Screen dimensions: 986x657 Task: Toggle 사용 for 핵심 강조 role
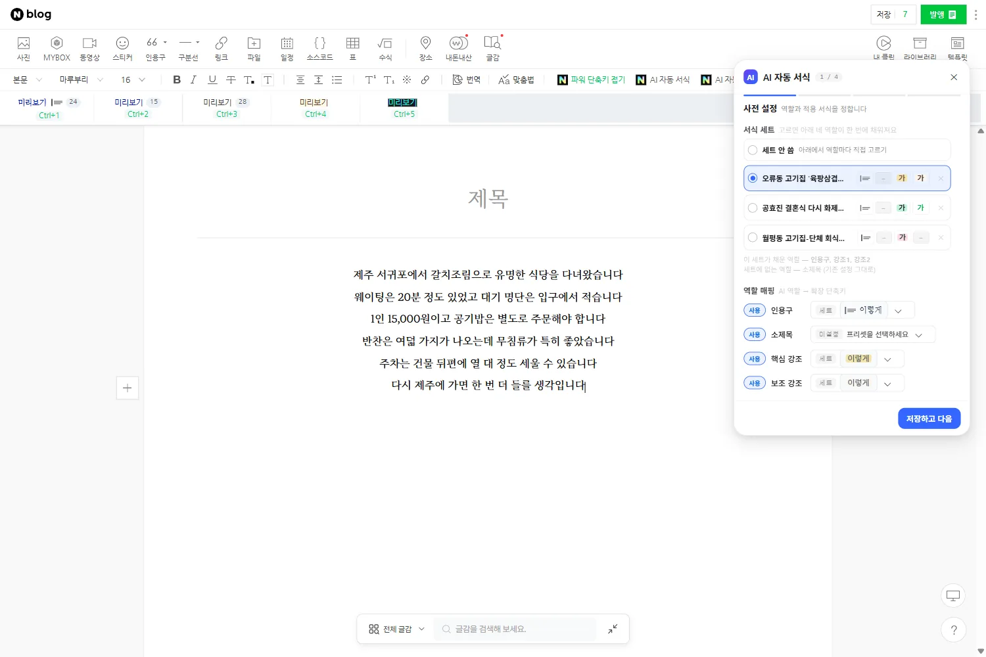coord(755,359)
